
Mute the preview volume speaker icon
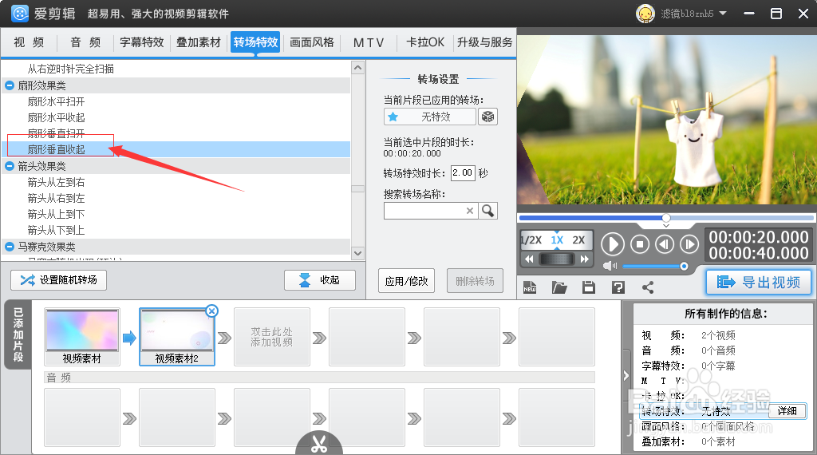pos(609,267)
